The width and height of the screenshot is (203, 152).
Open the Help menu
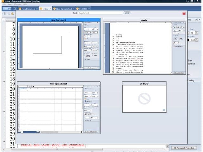tap(25, 4)
